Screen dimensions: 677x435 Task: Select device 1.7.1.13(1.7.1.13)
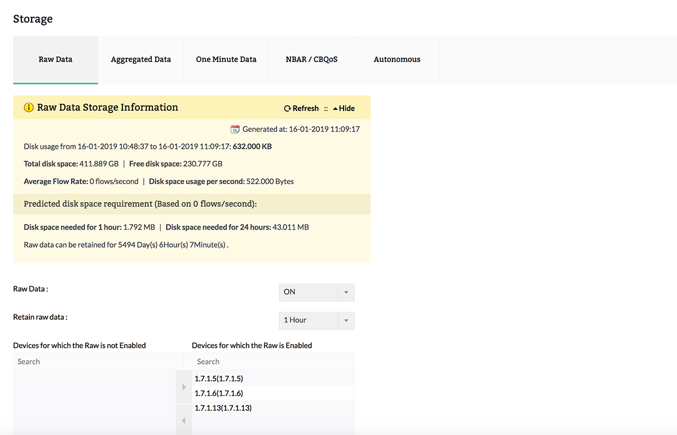click(x=273, y=408)
